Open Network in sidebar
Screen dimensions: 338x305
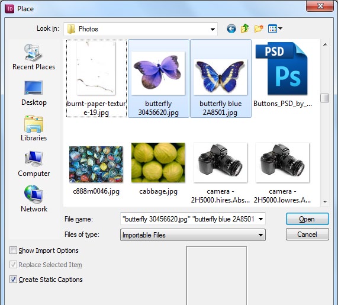(34, 198)
